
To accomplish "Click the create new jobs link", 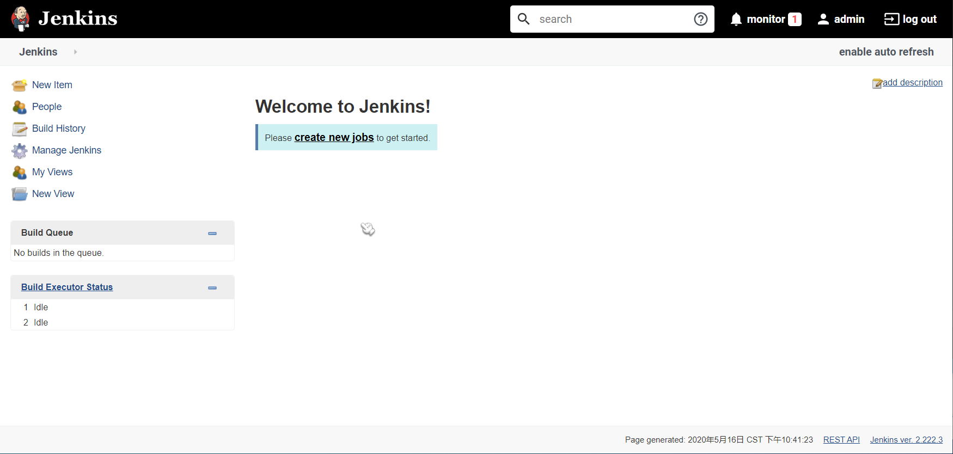I will [334, 137].
